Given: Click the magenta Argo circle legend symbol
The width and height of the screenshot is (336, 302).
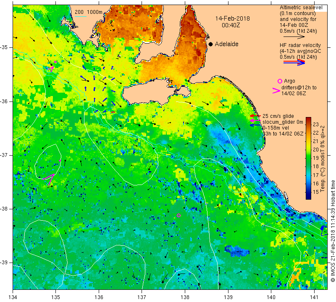Looking at the screenshot, I should tap(280, 81).
